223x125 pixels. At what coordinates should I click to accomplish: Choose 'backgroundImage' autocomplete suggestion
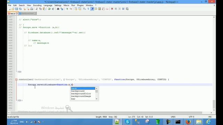[x=83, y=96]
